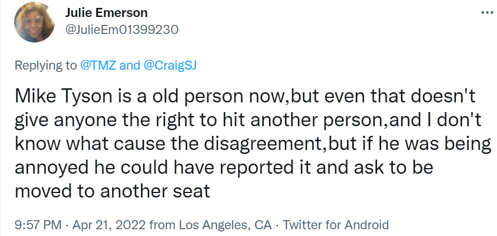Open the three-dot more options menu

pos(486,12)
